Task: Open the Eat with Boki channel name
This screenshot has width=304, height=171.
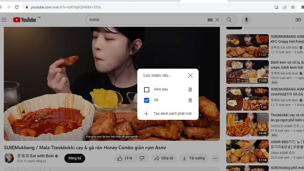Action: pyautogui.click(x=35, y=156)
